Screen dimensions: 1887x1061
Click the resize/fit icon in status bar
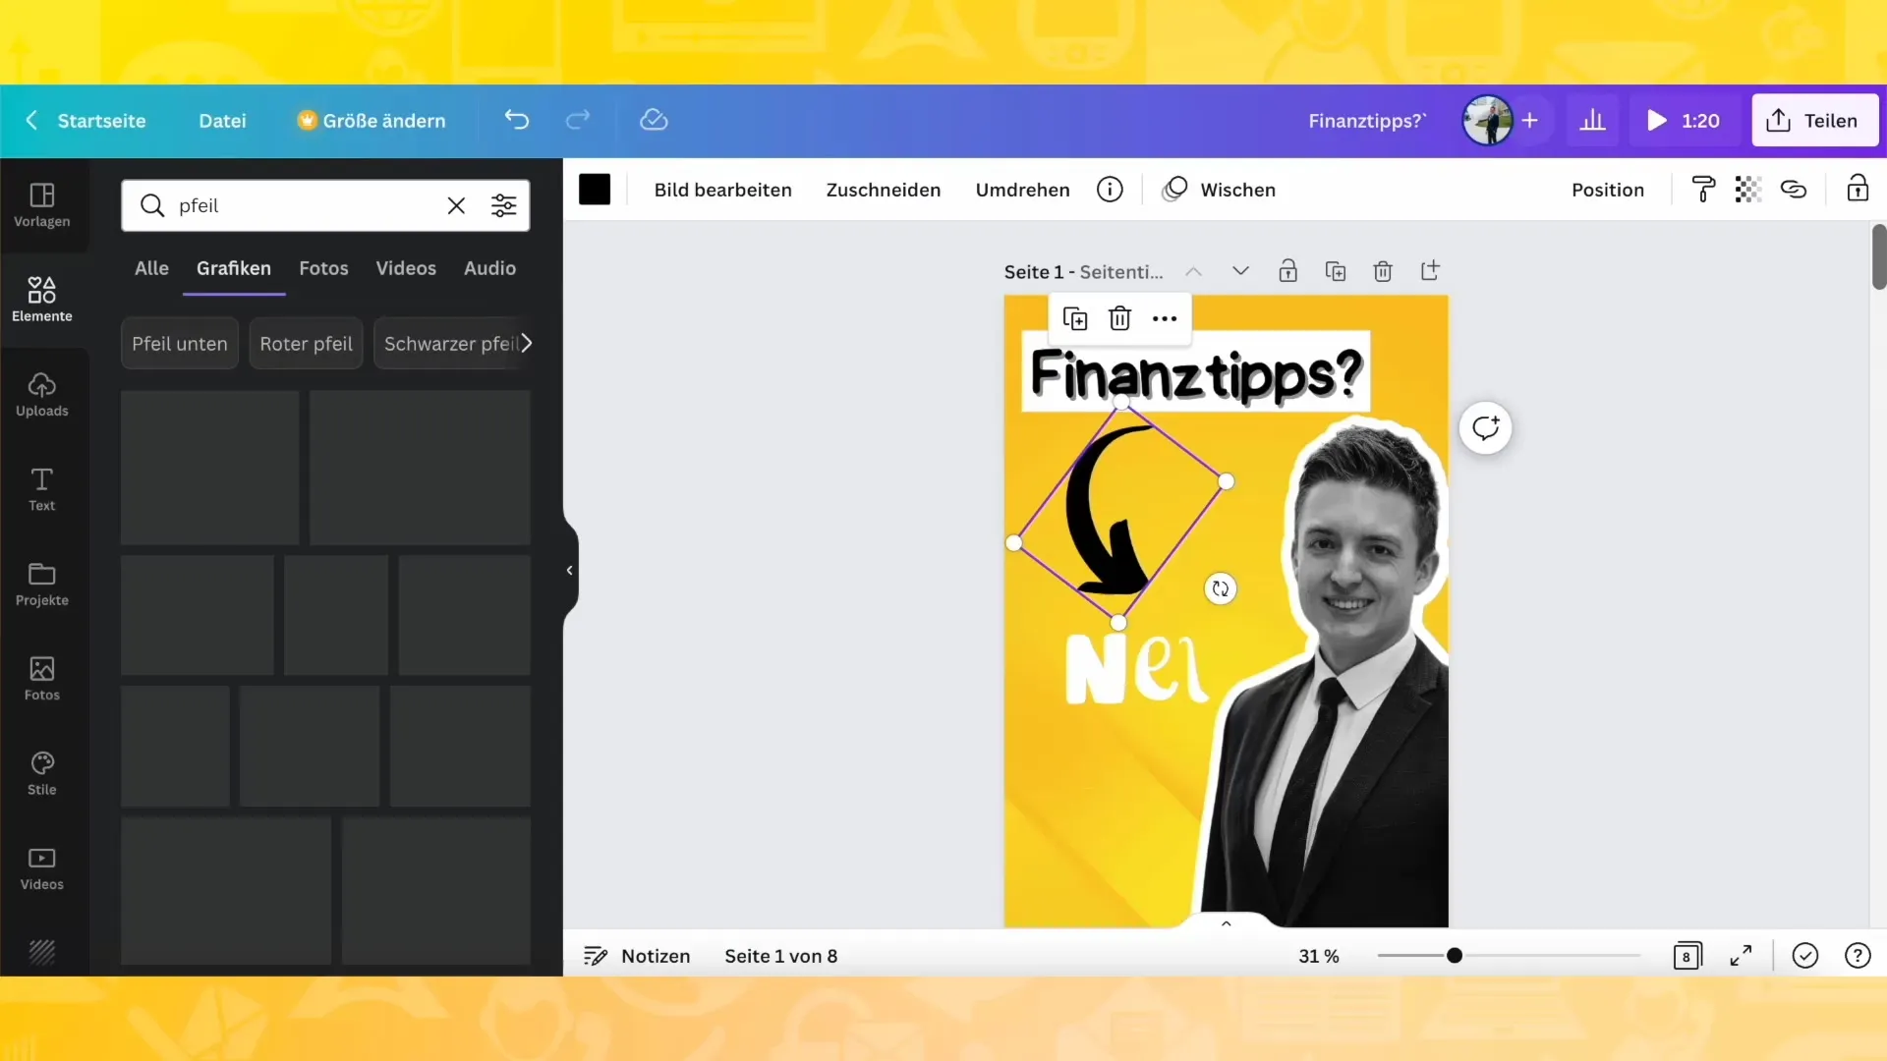[1742, 956]
